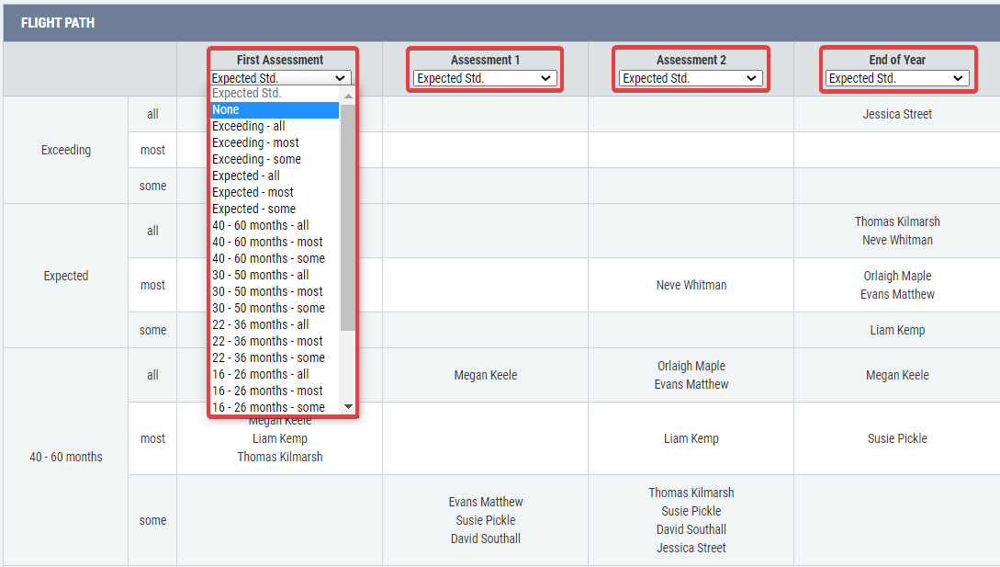Click Neve Whitman under Assessment 2
The image size is (1000, 567).
[691, 286]
